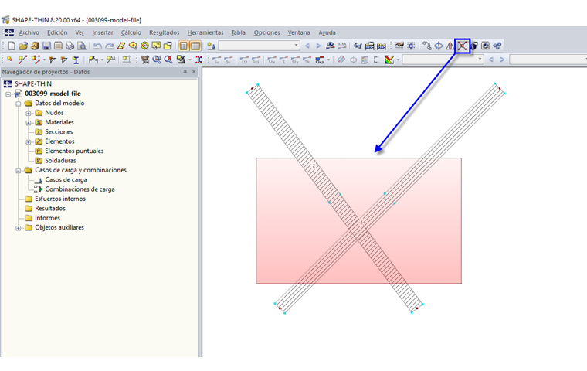Select the diagonal line element tool icon
Viewport: 587px width, 371px height.
point(22,60)
